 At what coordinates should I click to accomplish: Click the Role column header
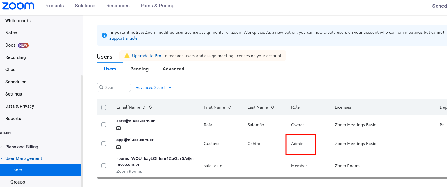(x=295, y=107)
